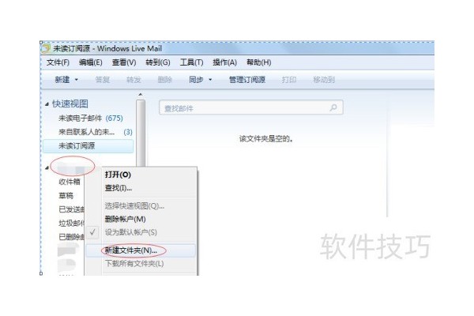Open the 已发送 folder
This screenshot has height=316, width=474.
click(71, 209)
